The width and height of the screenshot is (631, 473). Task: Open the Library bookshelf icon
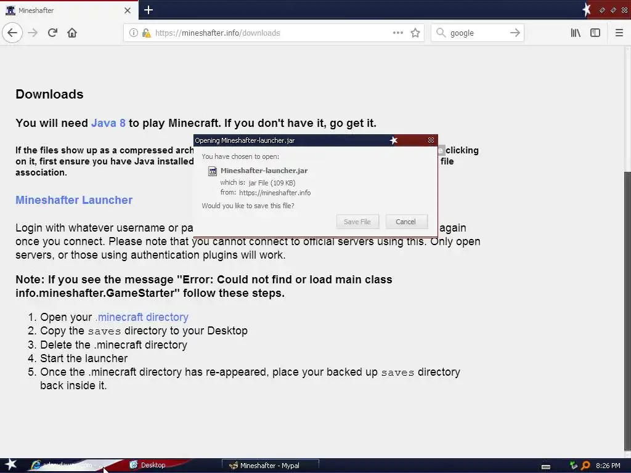pos(576,33)
